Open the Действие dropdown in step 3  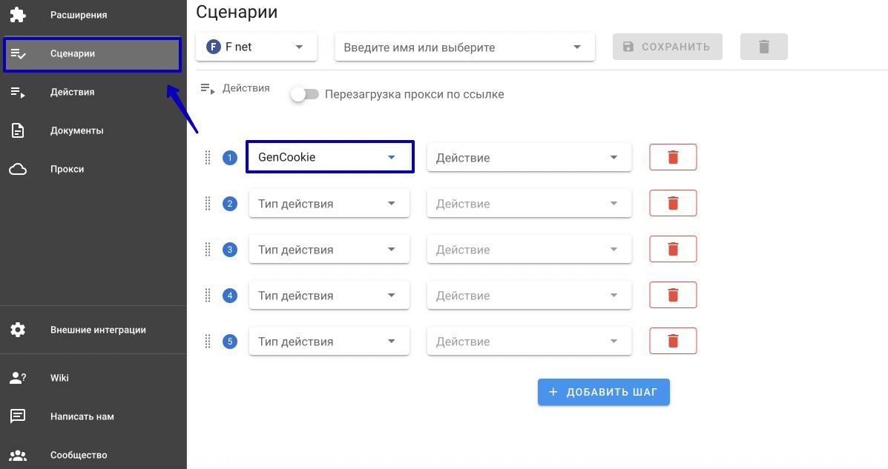coord(529,250)
